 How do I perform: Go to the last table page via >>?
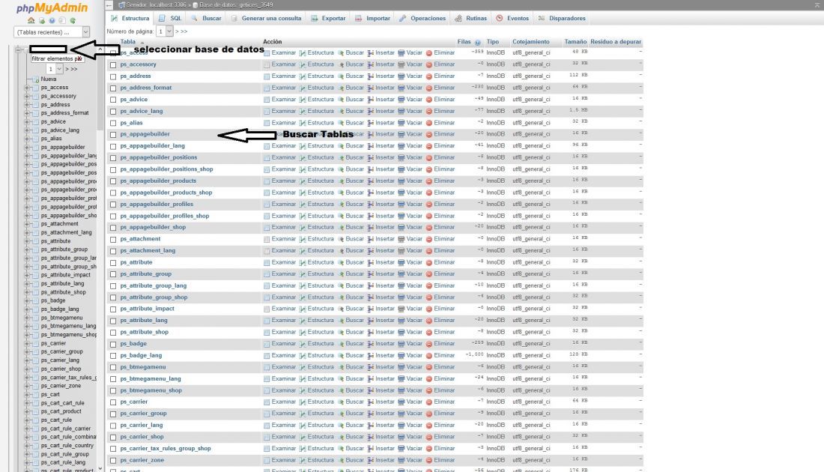tap(184, 31)
